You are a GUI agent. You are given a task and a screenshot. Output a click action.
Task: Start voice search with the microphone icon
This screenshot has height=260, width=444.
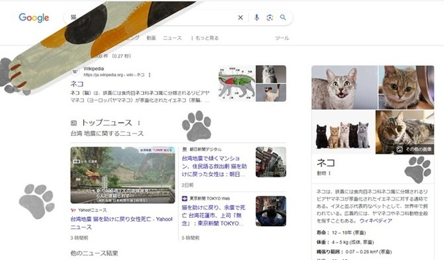[x=257, y=17]
